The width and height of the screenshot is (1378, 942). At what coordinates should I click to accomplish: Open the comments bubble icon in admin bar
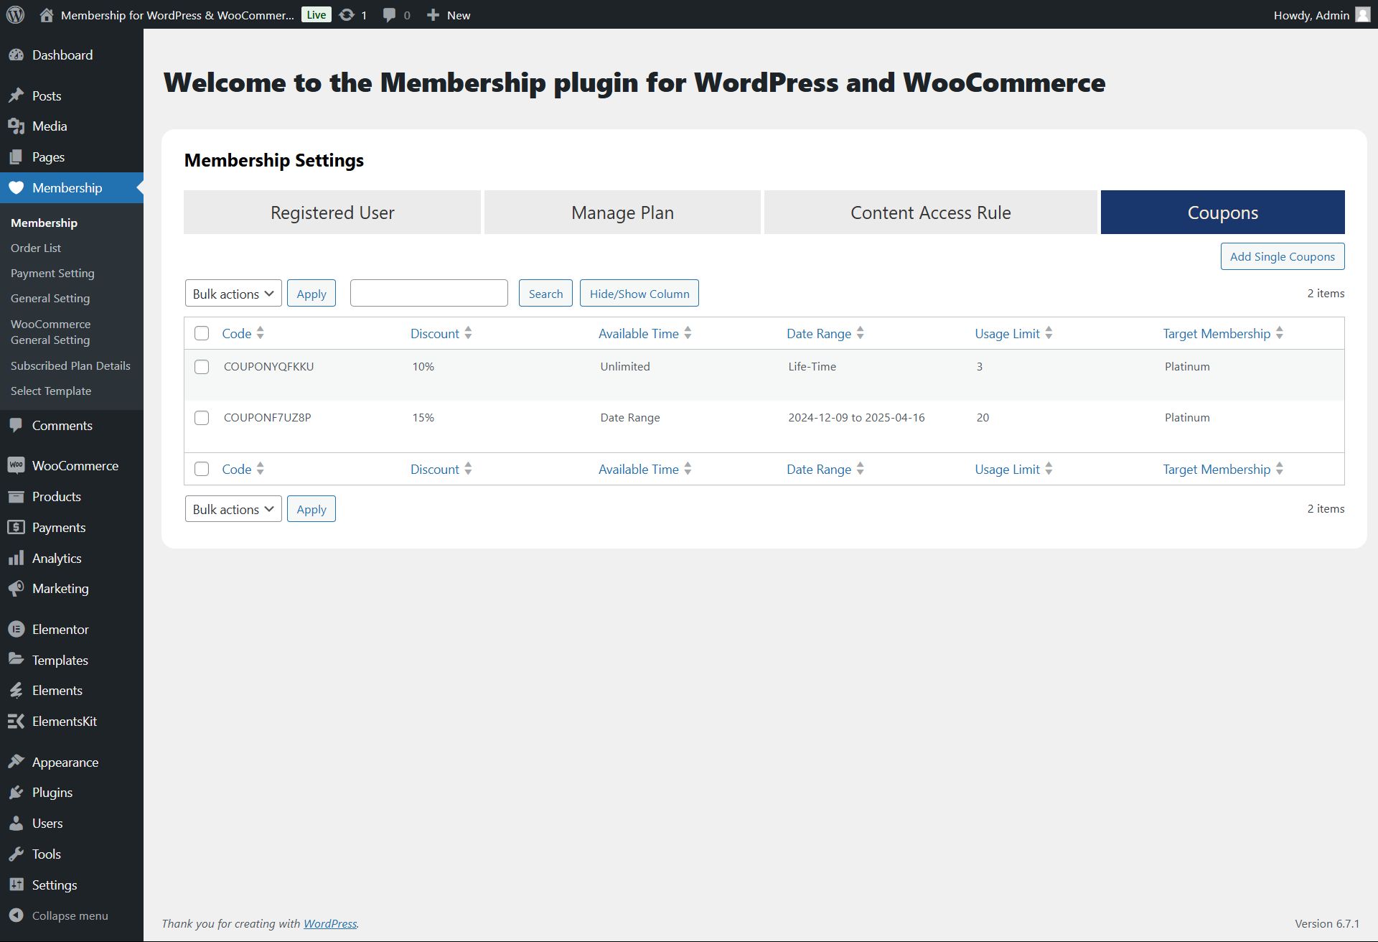click(389, 14)
